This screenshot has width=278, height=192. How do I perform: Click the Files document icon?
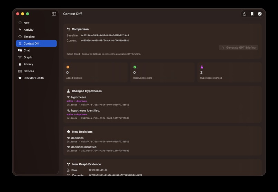point(68,170)
